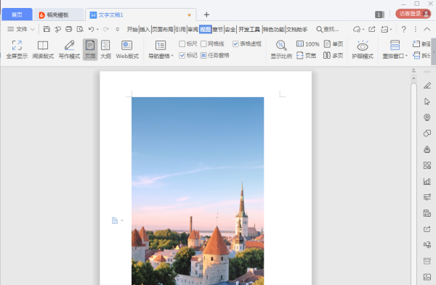Click the 新建窗口 new window icon
436x285 pixels.
tap(416, 44)
